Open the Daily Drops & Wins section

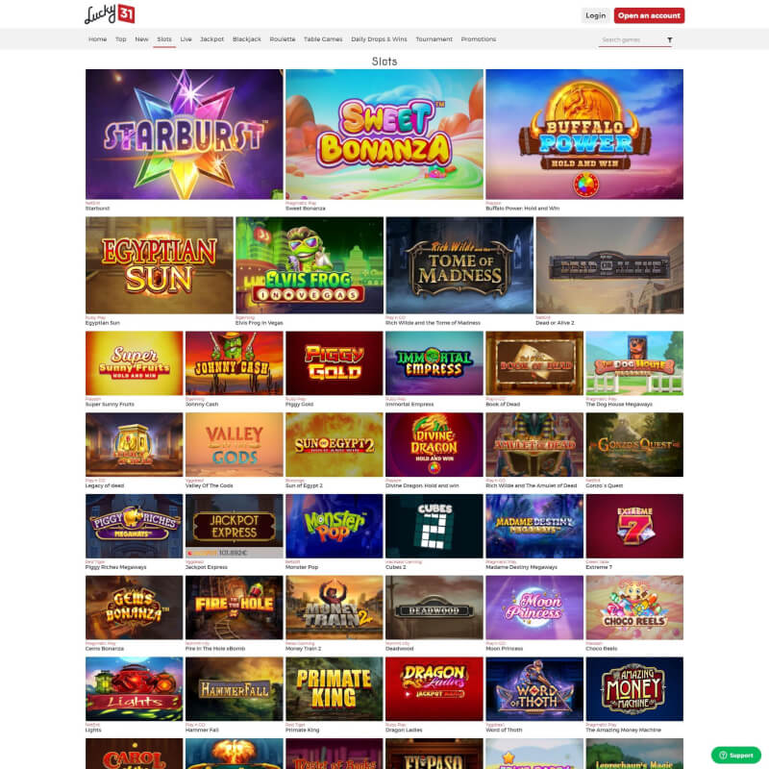click(x=379, y=39)
